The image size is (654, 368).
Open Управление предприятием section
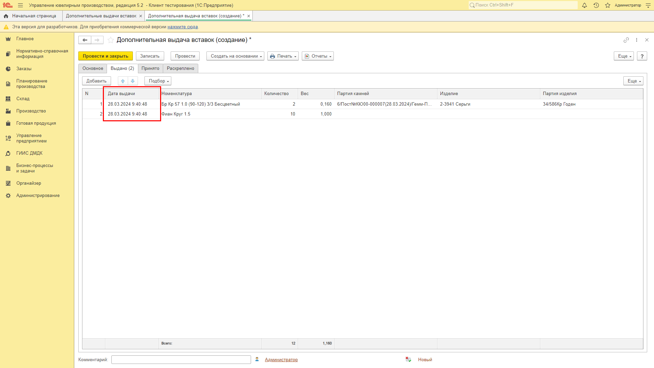(37, 138)
